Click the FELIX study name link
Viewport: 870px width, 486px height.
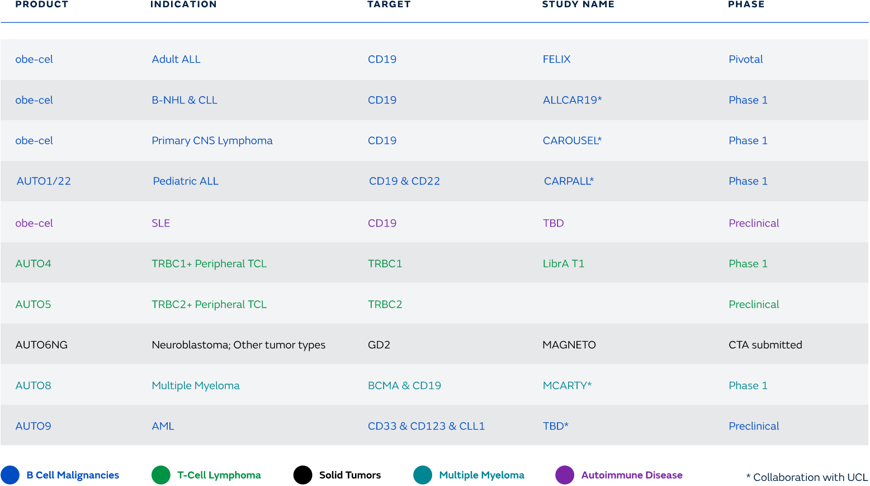pyautogui.click(x=556, y=59)
